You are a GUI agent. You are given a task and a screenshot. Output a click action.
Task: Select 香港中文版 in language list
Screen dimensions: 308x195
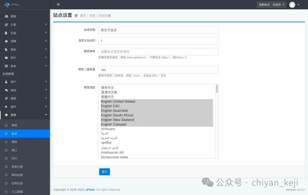click(157, 92)
